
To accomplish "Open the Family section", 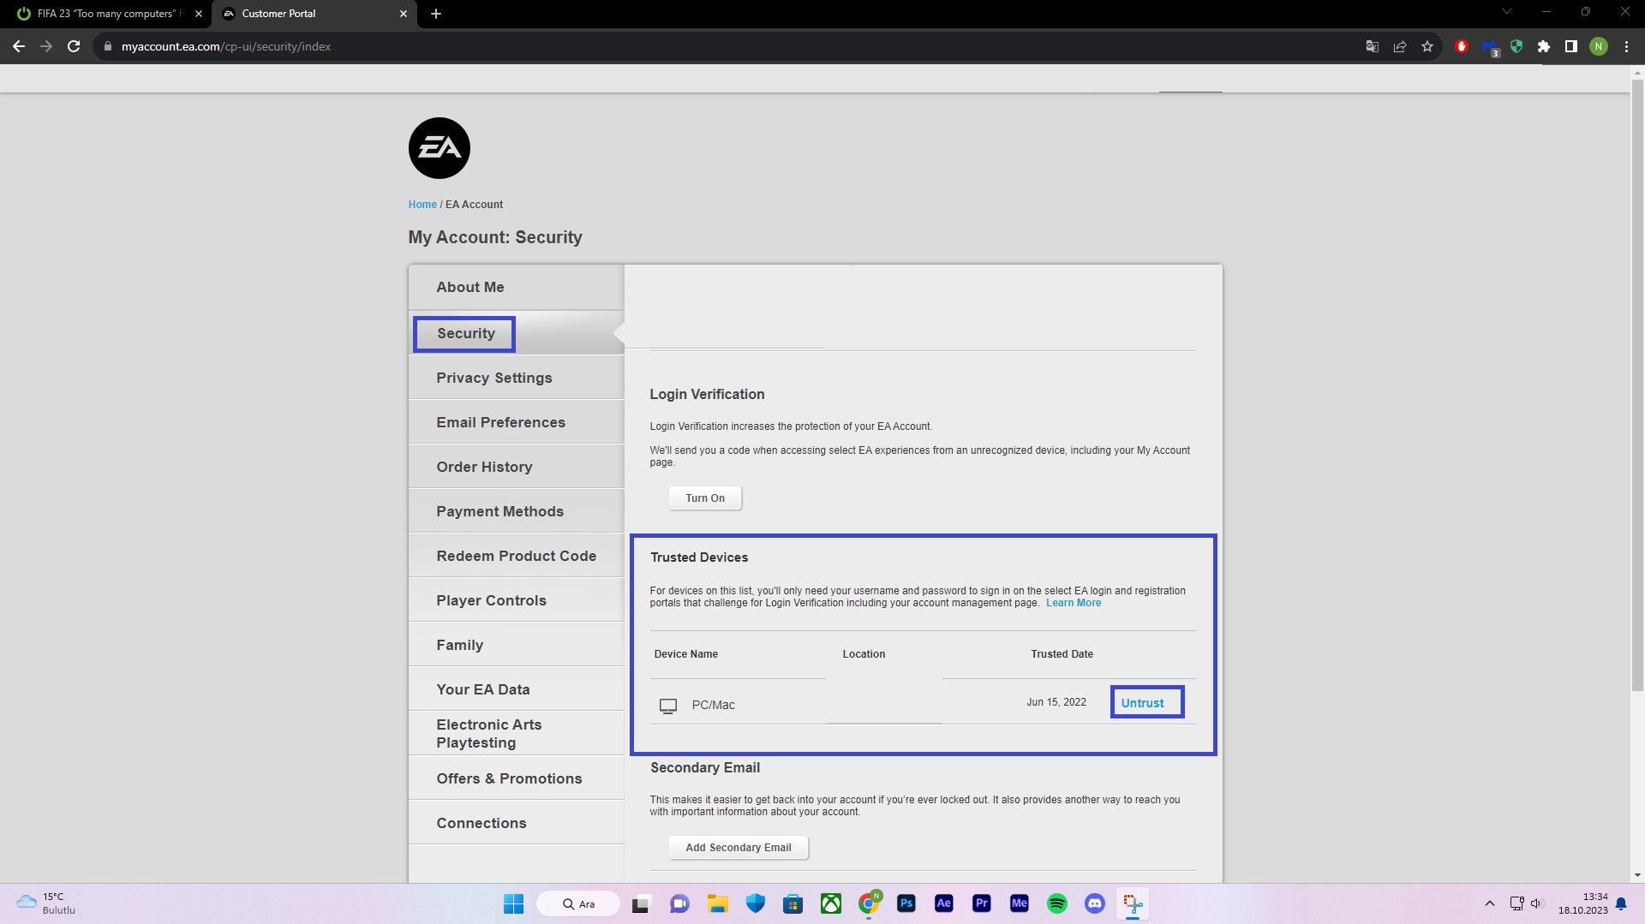I will [x=517, y=645].
